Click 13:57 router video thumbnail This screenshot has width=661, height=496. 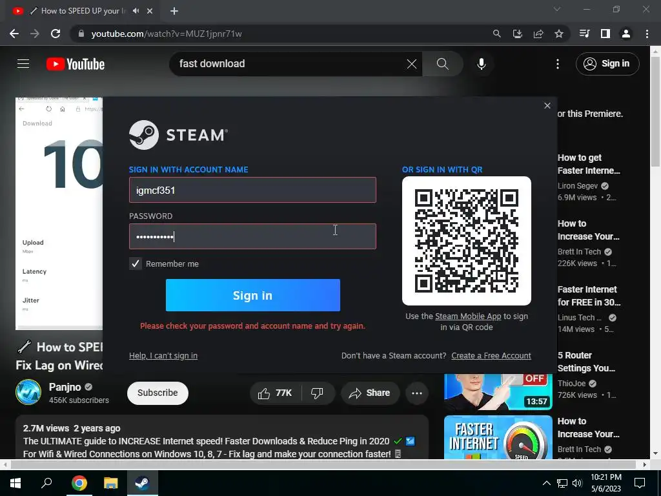[498, 392]
